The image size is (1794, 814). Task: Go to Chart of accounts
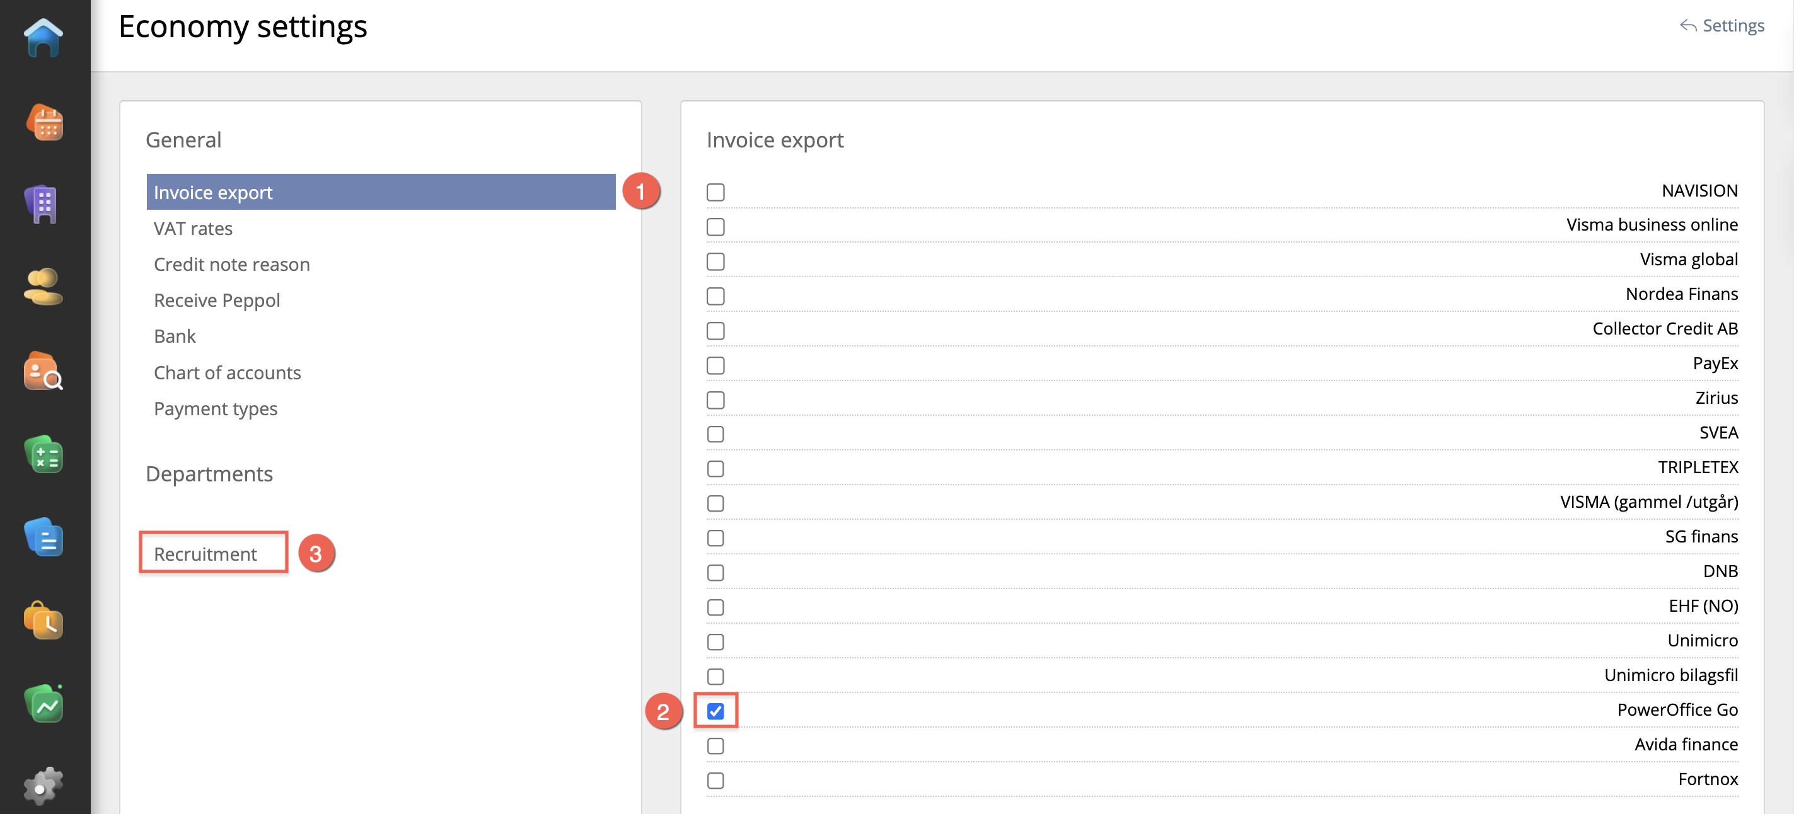pyautogui.click(x=227, y=372)
